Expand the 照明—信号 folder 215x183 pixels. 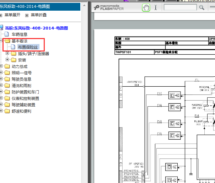click(x=1, y=72)
